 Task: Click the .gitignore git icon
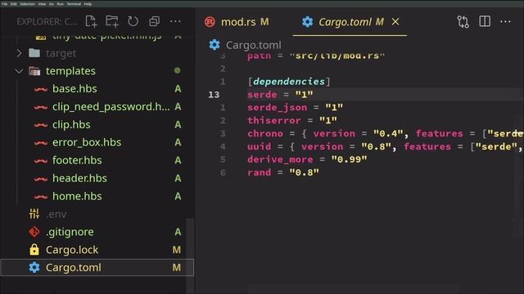(34, 232)
